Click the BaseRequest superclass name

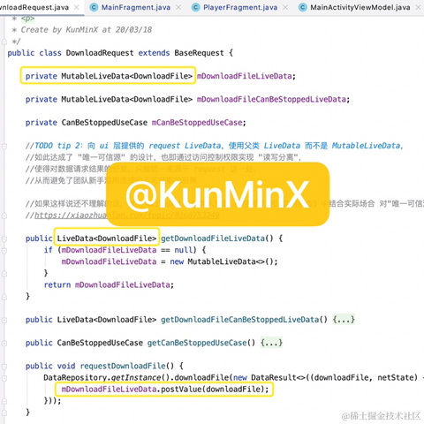(199, 53)
